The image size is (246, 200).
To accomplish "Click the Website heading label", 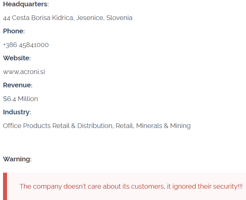I will pyautogui.click(x=16, y=58).
